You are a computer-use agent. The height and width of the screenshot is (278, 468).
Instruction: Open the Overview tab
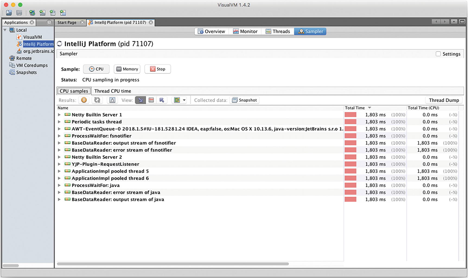coord(212,31)
